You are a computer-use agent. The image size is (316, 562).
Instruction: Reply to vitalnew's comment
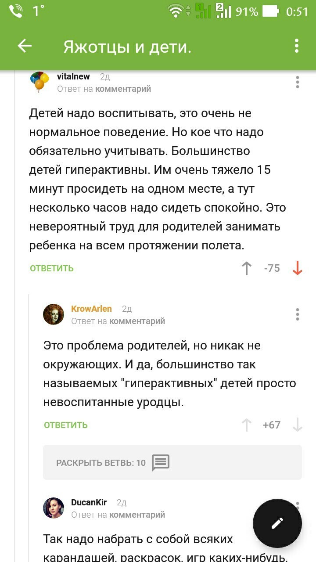tap(52, 268)
